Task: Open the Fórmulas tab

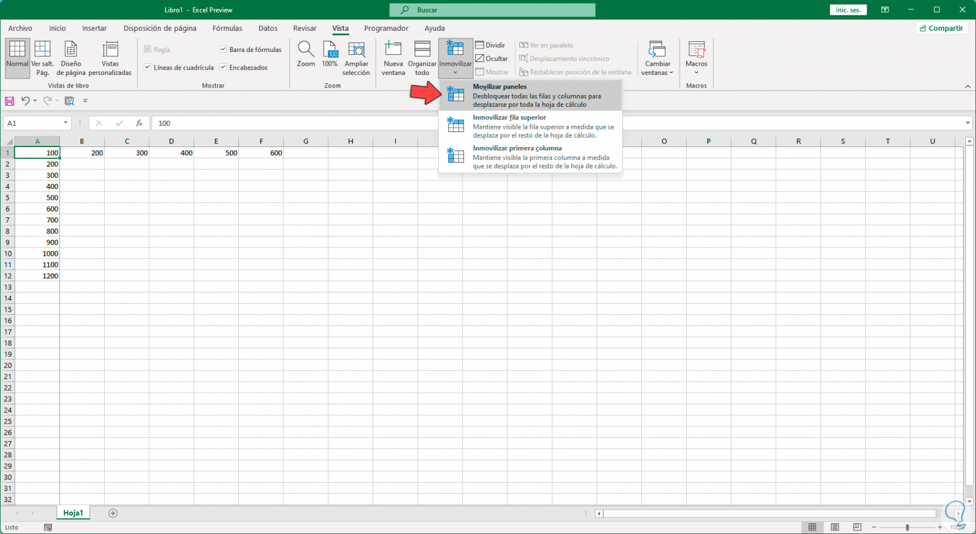Action: pos(227,28)
